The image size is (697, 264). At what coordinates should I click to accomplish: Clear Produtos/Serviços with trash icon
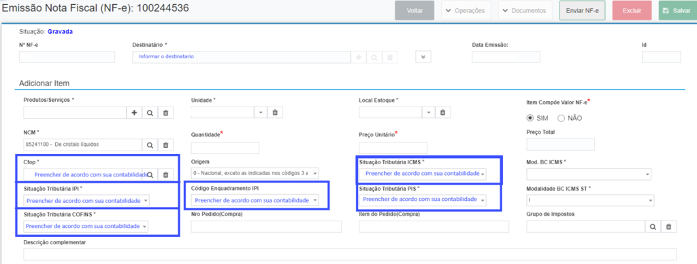(x=165, y=113)
